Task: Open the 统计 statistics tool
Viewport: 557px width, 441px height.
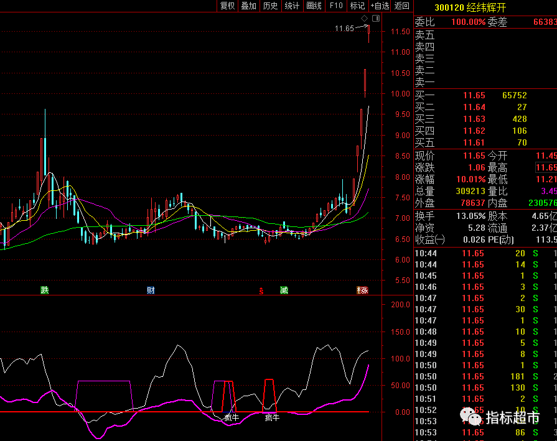Action: pyautogui.click(x=292, y=6)
